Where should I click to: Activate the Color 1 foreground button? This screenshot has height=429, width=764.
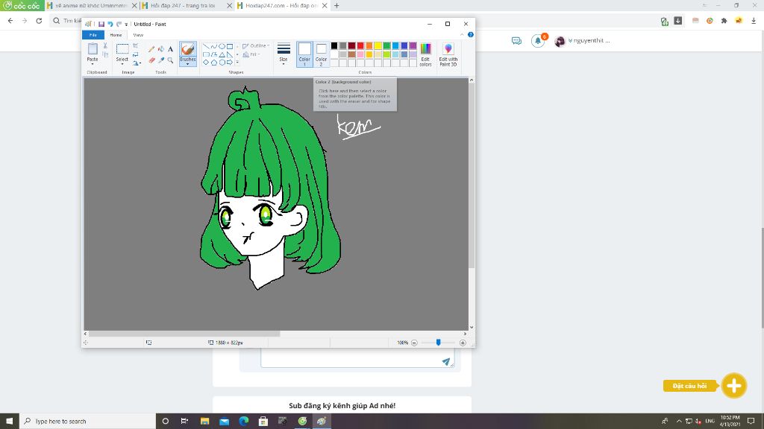(x=304, y=54)
